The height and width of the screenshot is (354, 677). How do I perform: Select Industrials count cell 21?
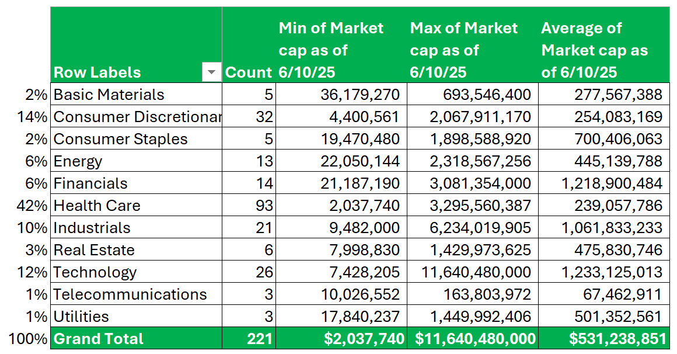(249, 227)
